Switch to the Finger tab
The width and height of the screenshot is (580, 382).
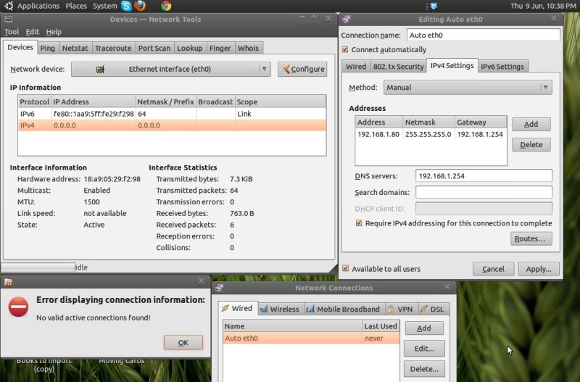coord(220,48)
